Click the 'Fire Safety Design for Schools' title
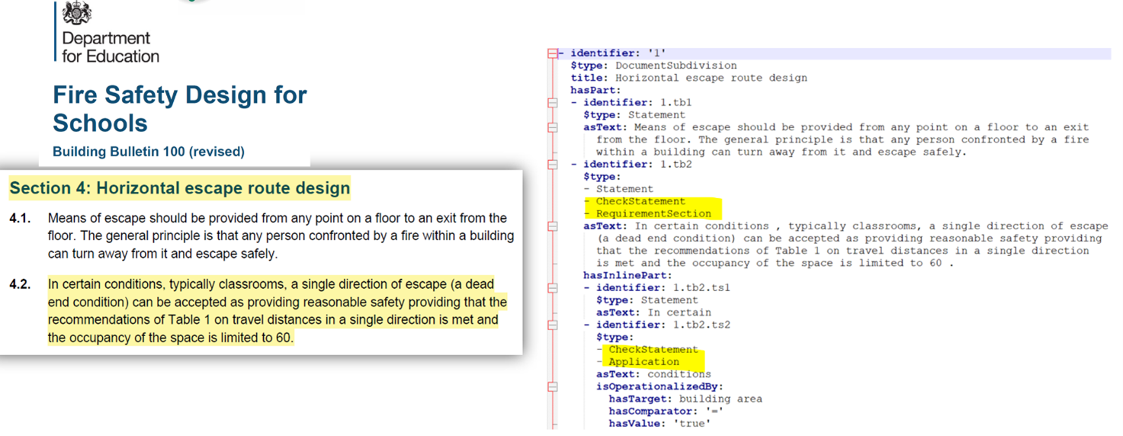The image size is (1123, 436). point(179,108)
